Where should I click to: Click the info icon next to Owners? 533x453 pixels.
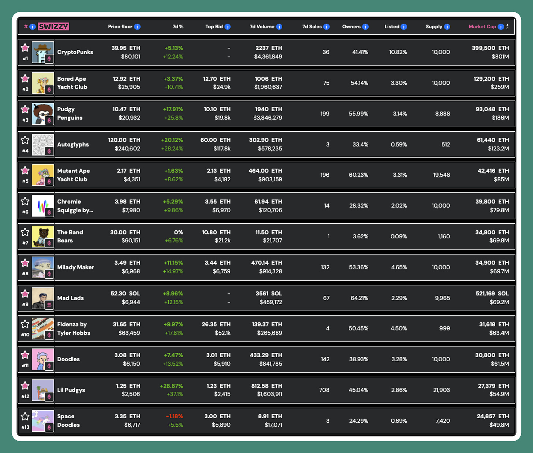tap(365, 27)
